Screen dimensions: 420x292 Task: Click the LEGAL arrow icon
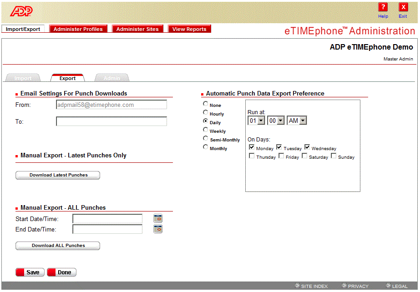pos(388,286)
